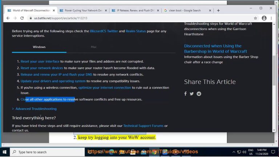The image size is (279, 157).
Task: Click the address bar URL
Action: tap(61, 18)
